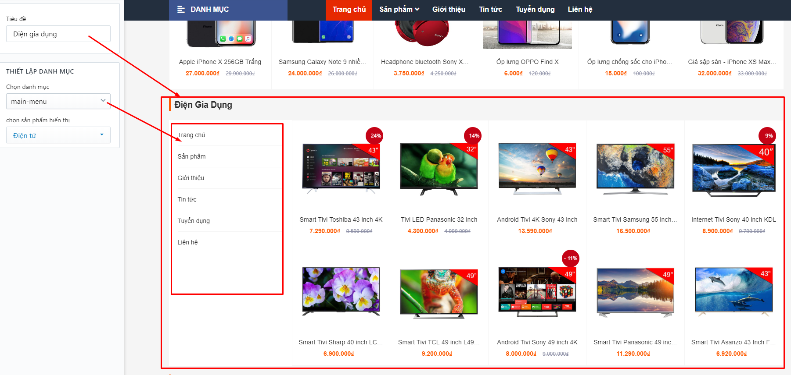This screenshot has width=791, height=375.
Task: Select Trang chủ in the category sidebar
Action: coord(191,135)
